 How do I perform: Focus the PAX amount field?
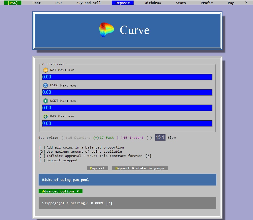pyautogui.click(x=127, y=123)
